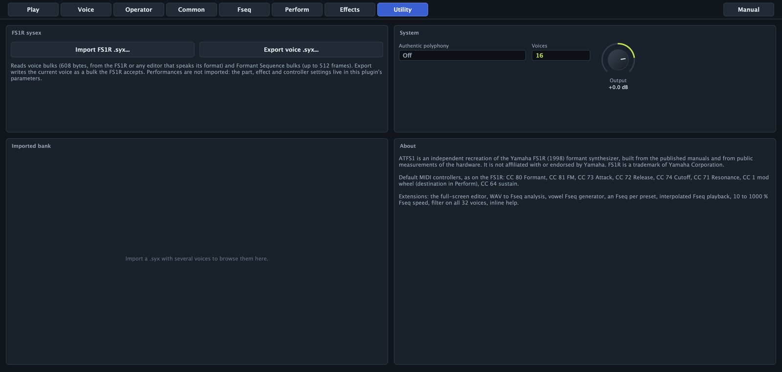The width and height of the screenshot is (782, 372).
Task: Select the Common tab
Action: (x=192, y=10)
